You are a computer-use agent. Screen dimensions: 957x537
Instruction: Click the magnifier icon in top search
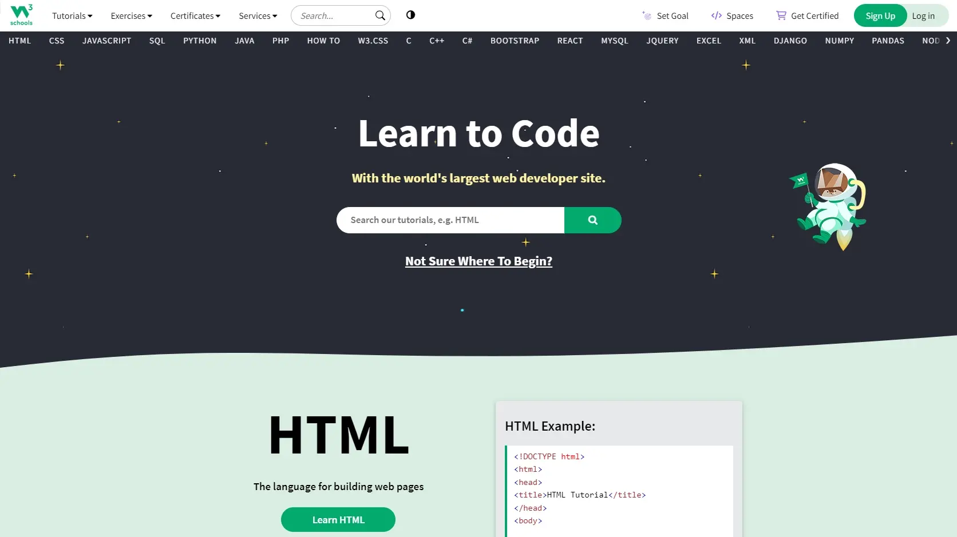[x=380, y=15]
